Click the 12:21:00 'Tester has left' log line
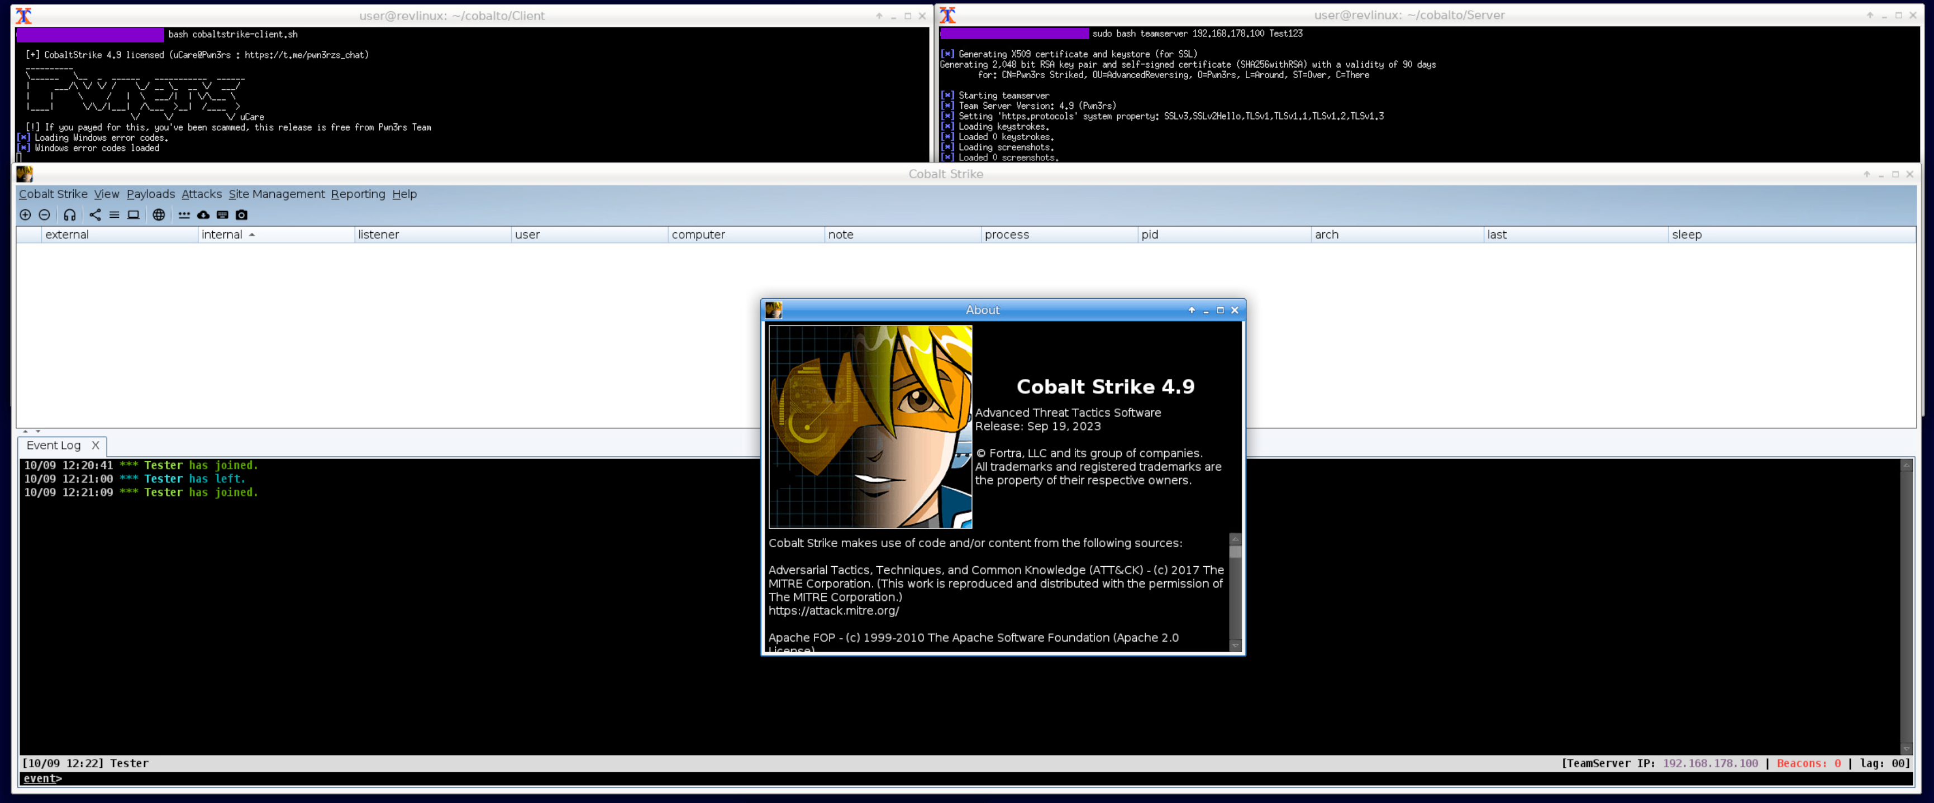 tap(135, 479)
